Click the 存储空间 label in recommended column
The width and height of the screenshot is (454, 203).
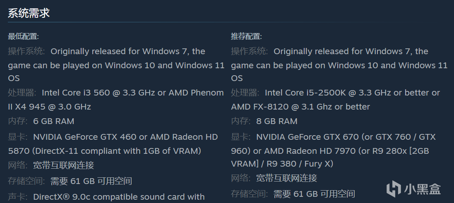(249, 193)
